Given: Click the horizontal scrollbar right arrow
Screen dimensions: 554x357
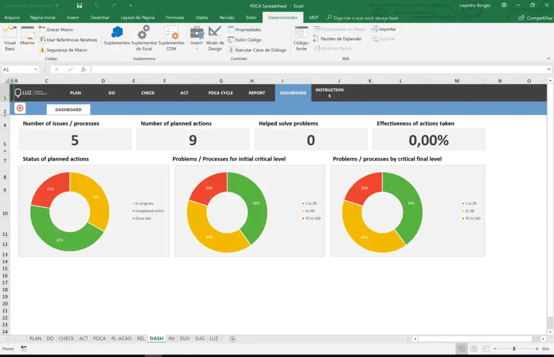Looking at the screenshot, I should point(543,339).
